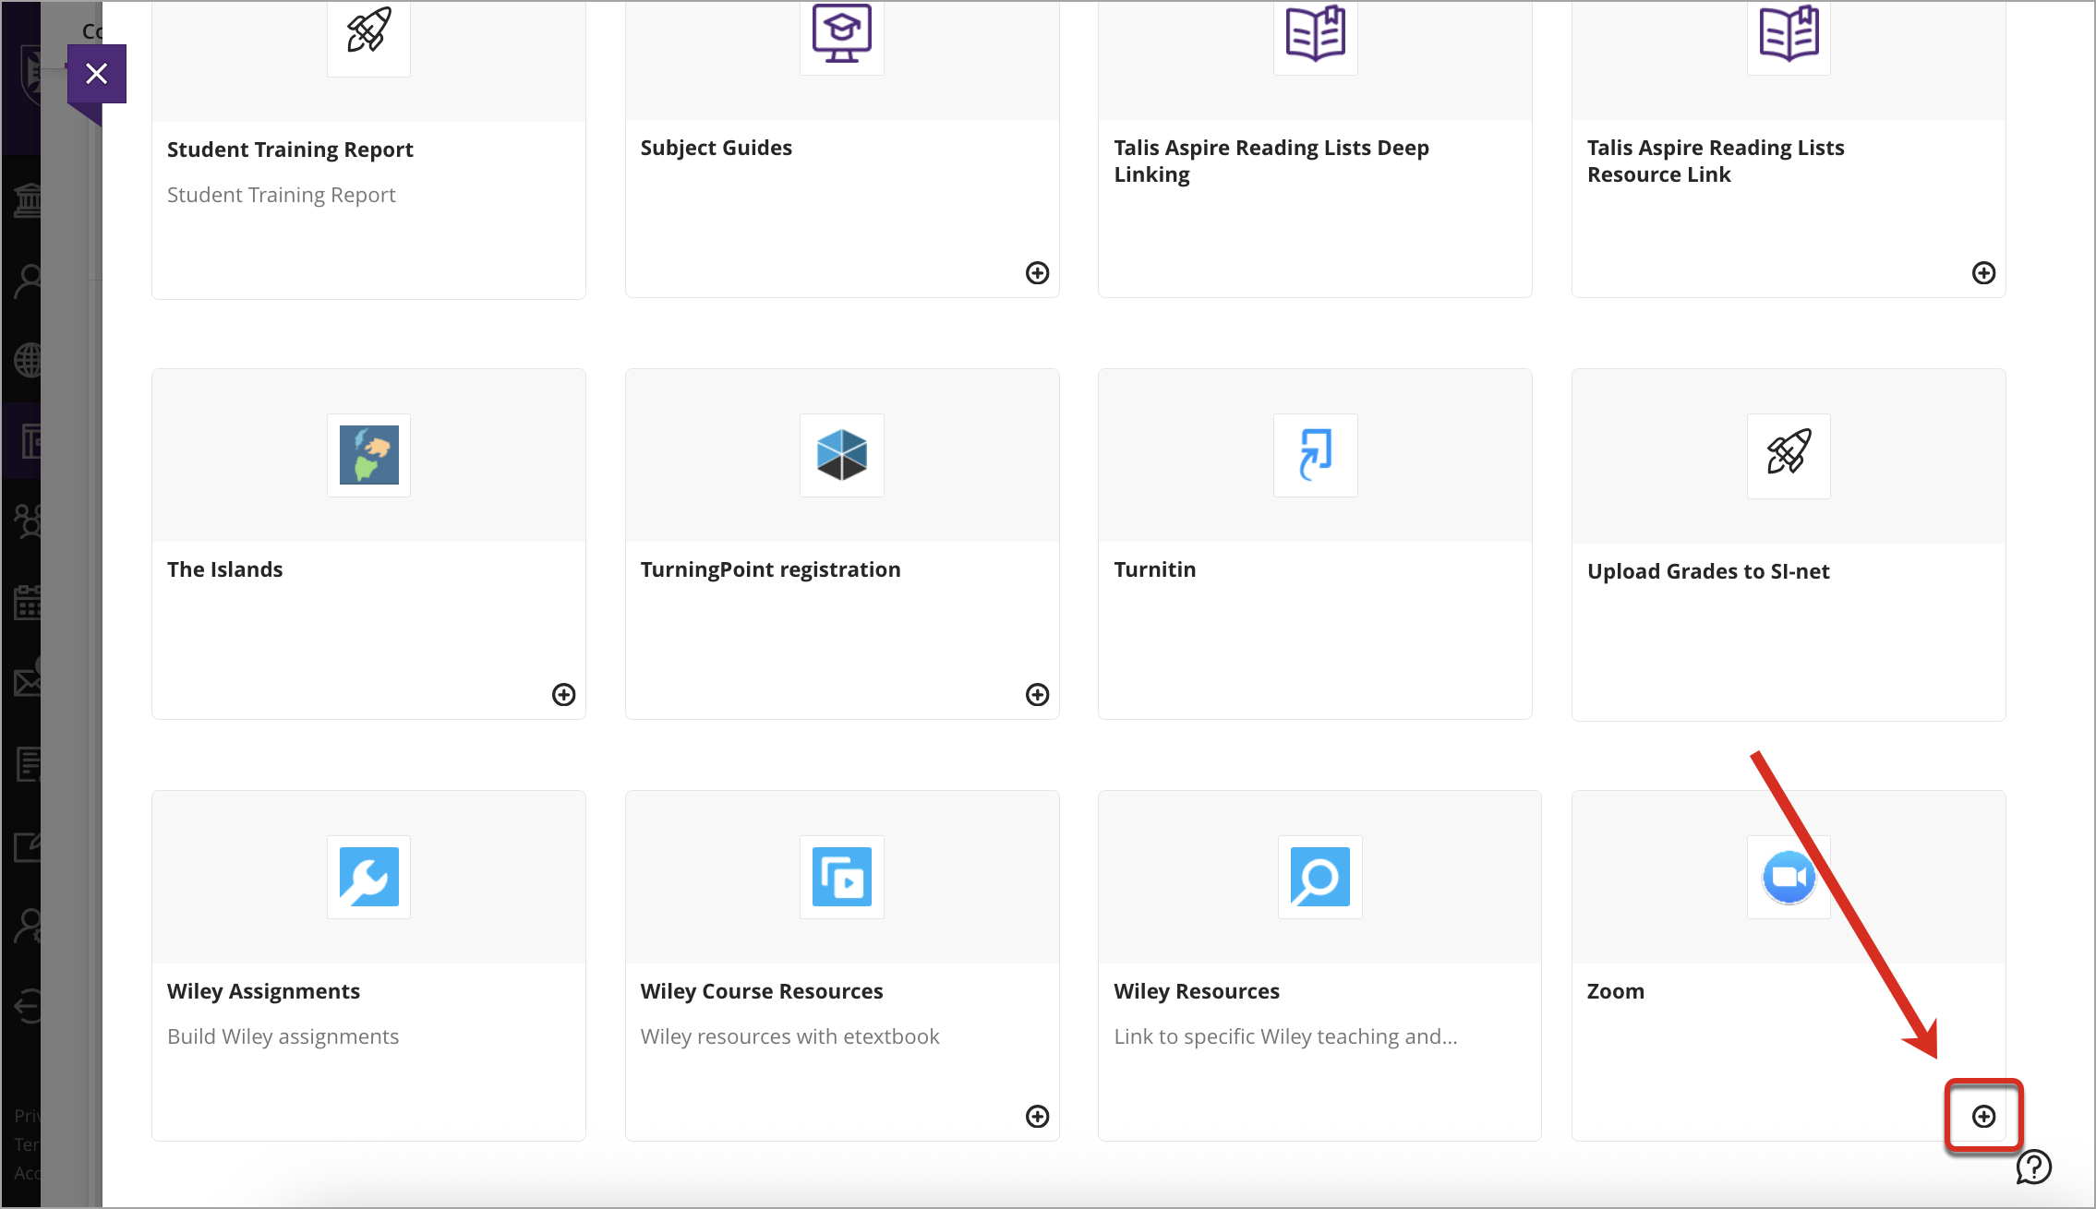The image size is (2096, 1209).
Task: Open the tools pencil icon in sidebar
Action: click(x=28, y=846)
